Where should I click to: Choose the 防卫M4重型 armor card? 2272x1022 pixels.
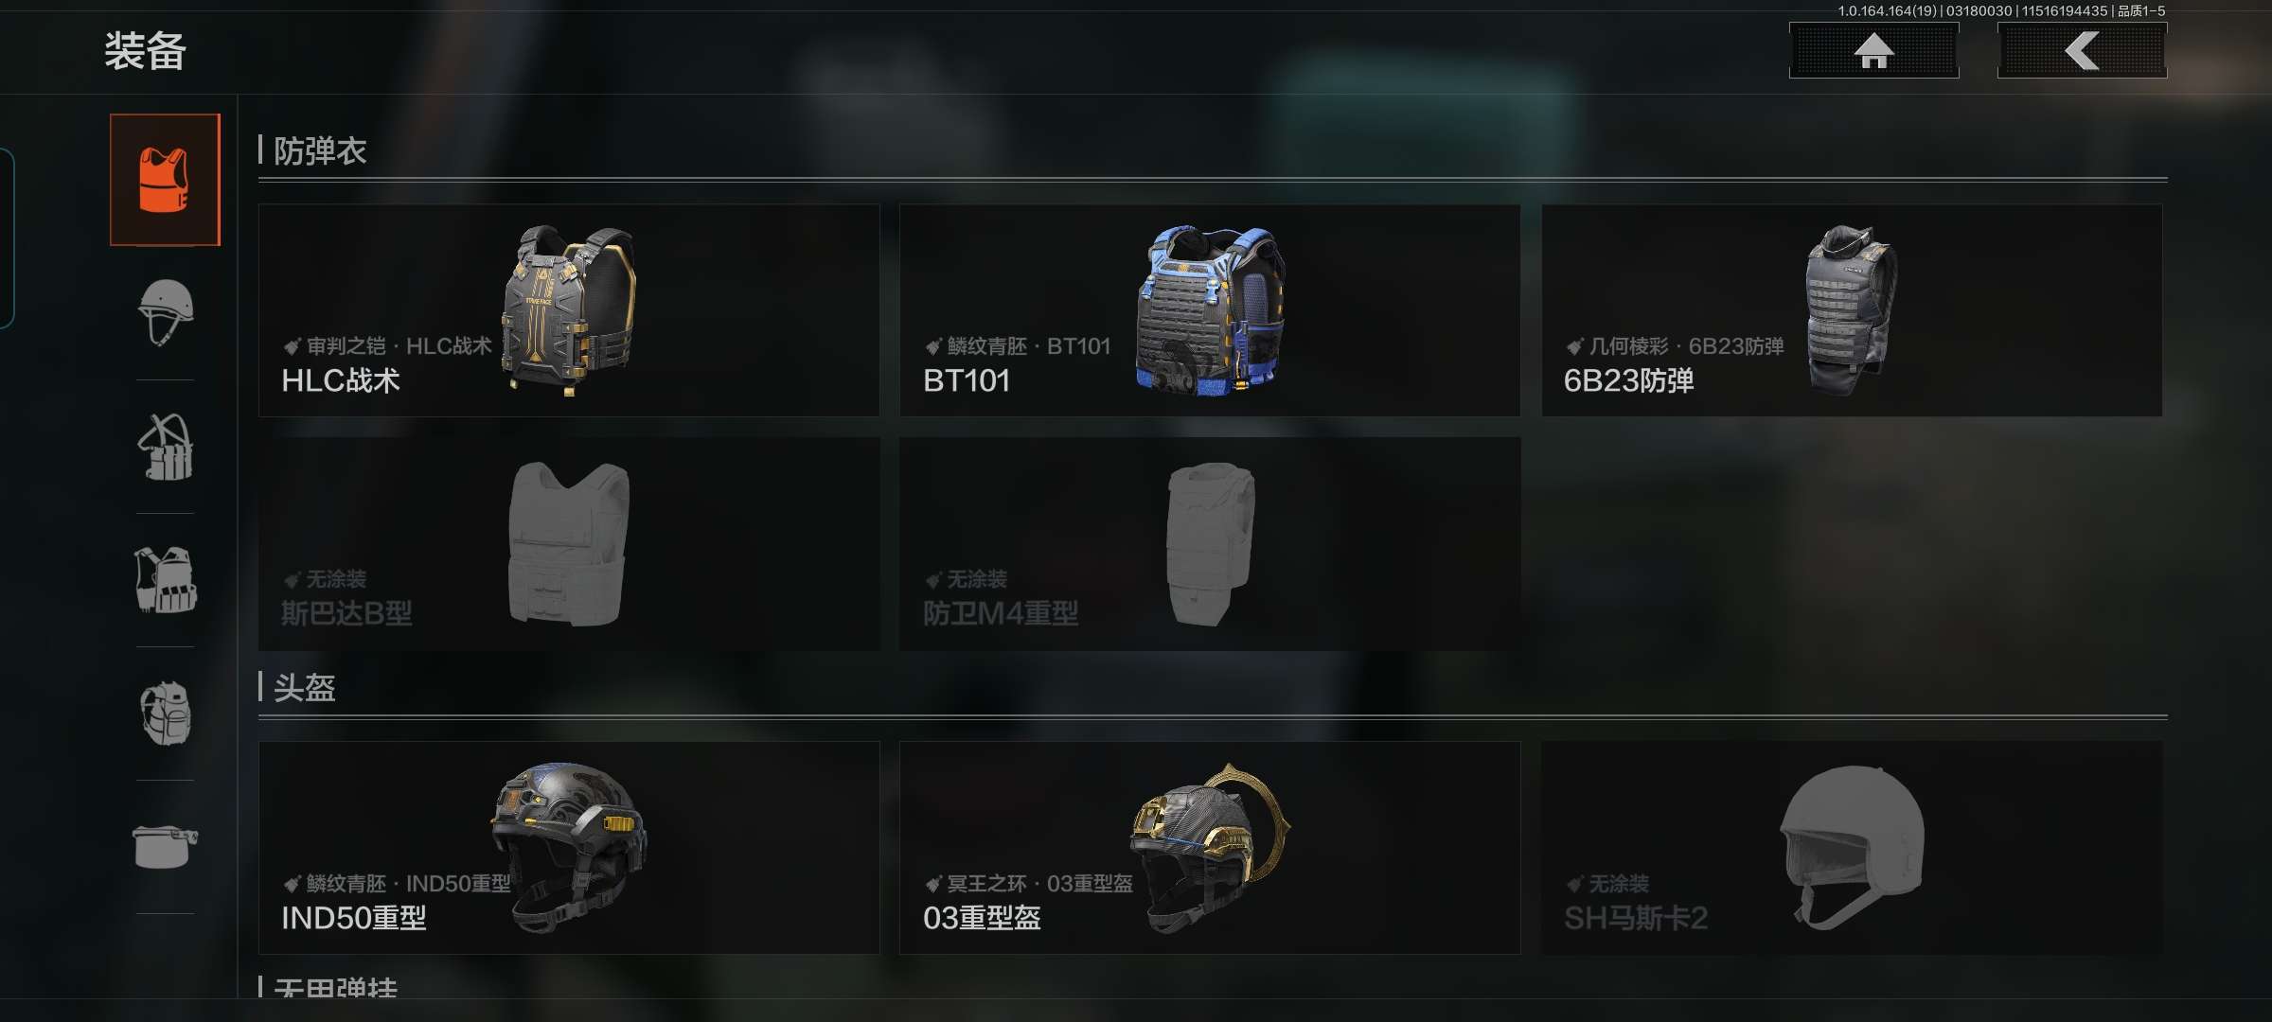[1210, 543]
